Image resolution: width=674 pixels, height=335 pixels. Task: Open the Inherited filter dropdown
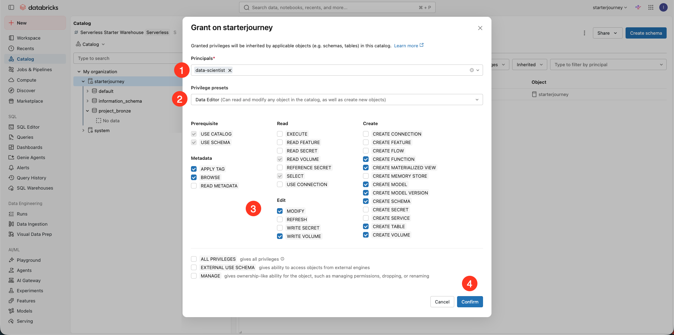point(530,64)
